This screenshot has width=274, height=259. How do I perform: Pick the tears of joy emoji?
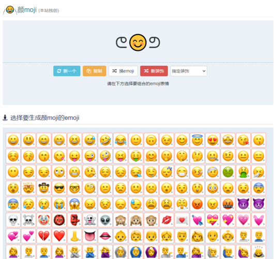(120, 140)
